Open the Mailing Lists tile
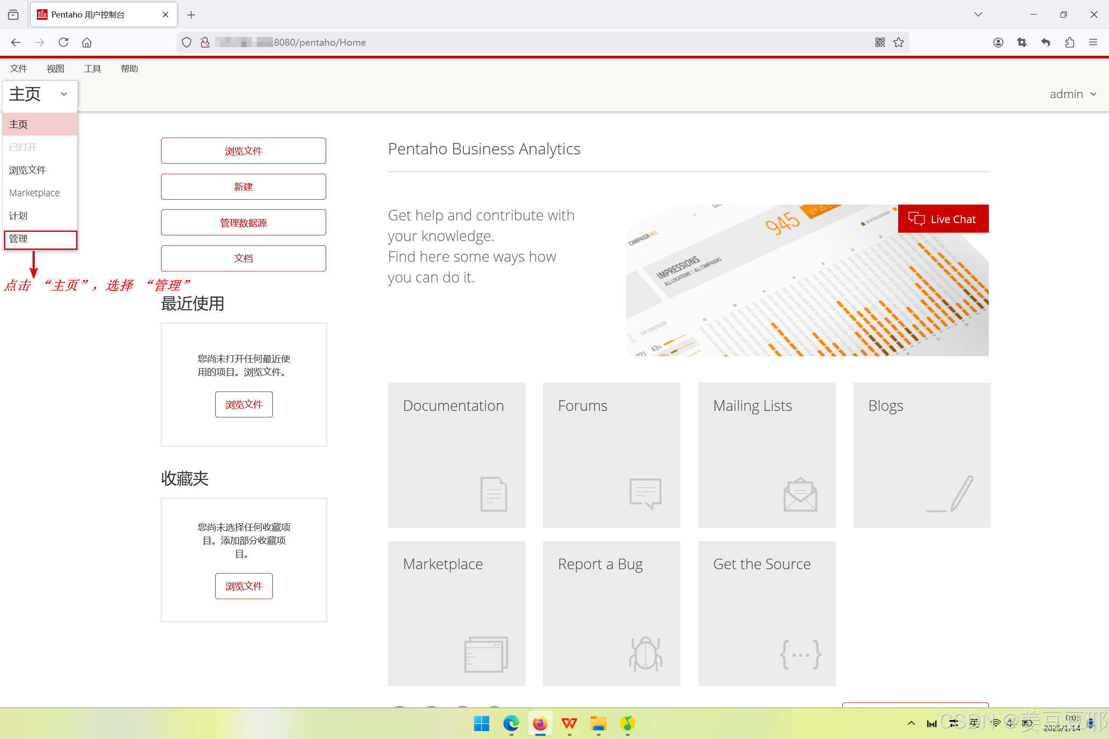This screenshot has height=739, width=1109. point(766,455)
